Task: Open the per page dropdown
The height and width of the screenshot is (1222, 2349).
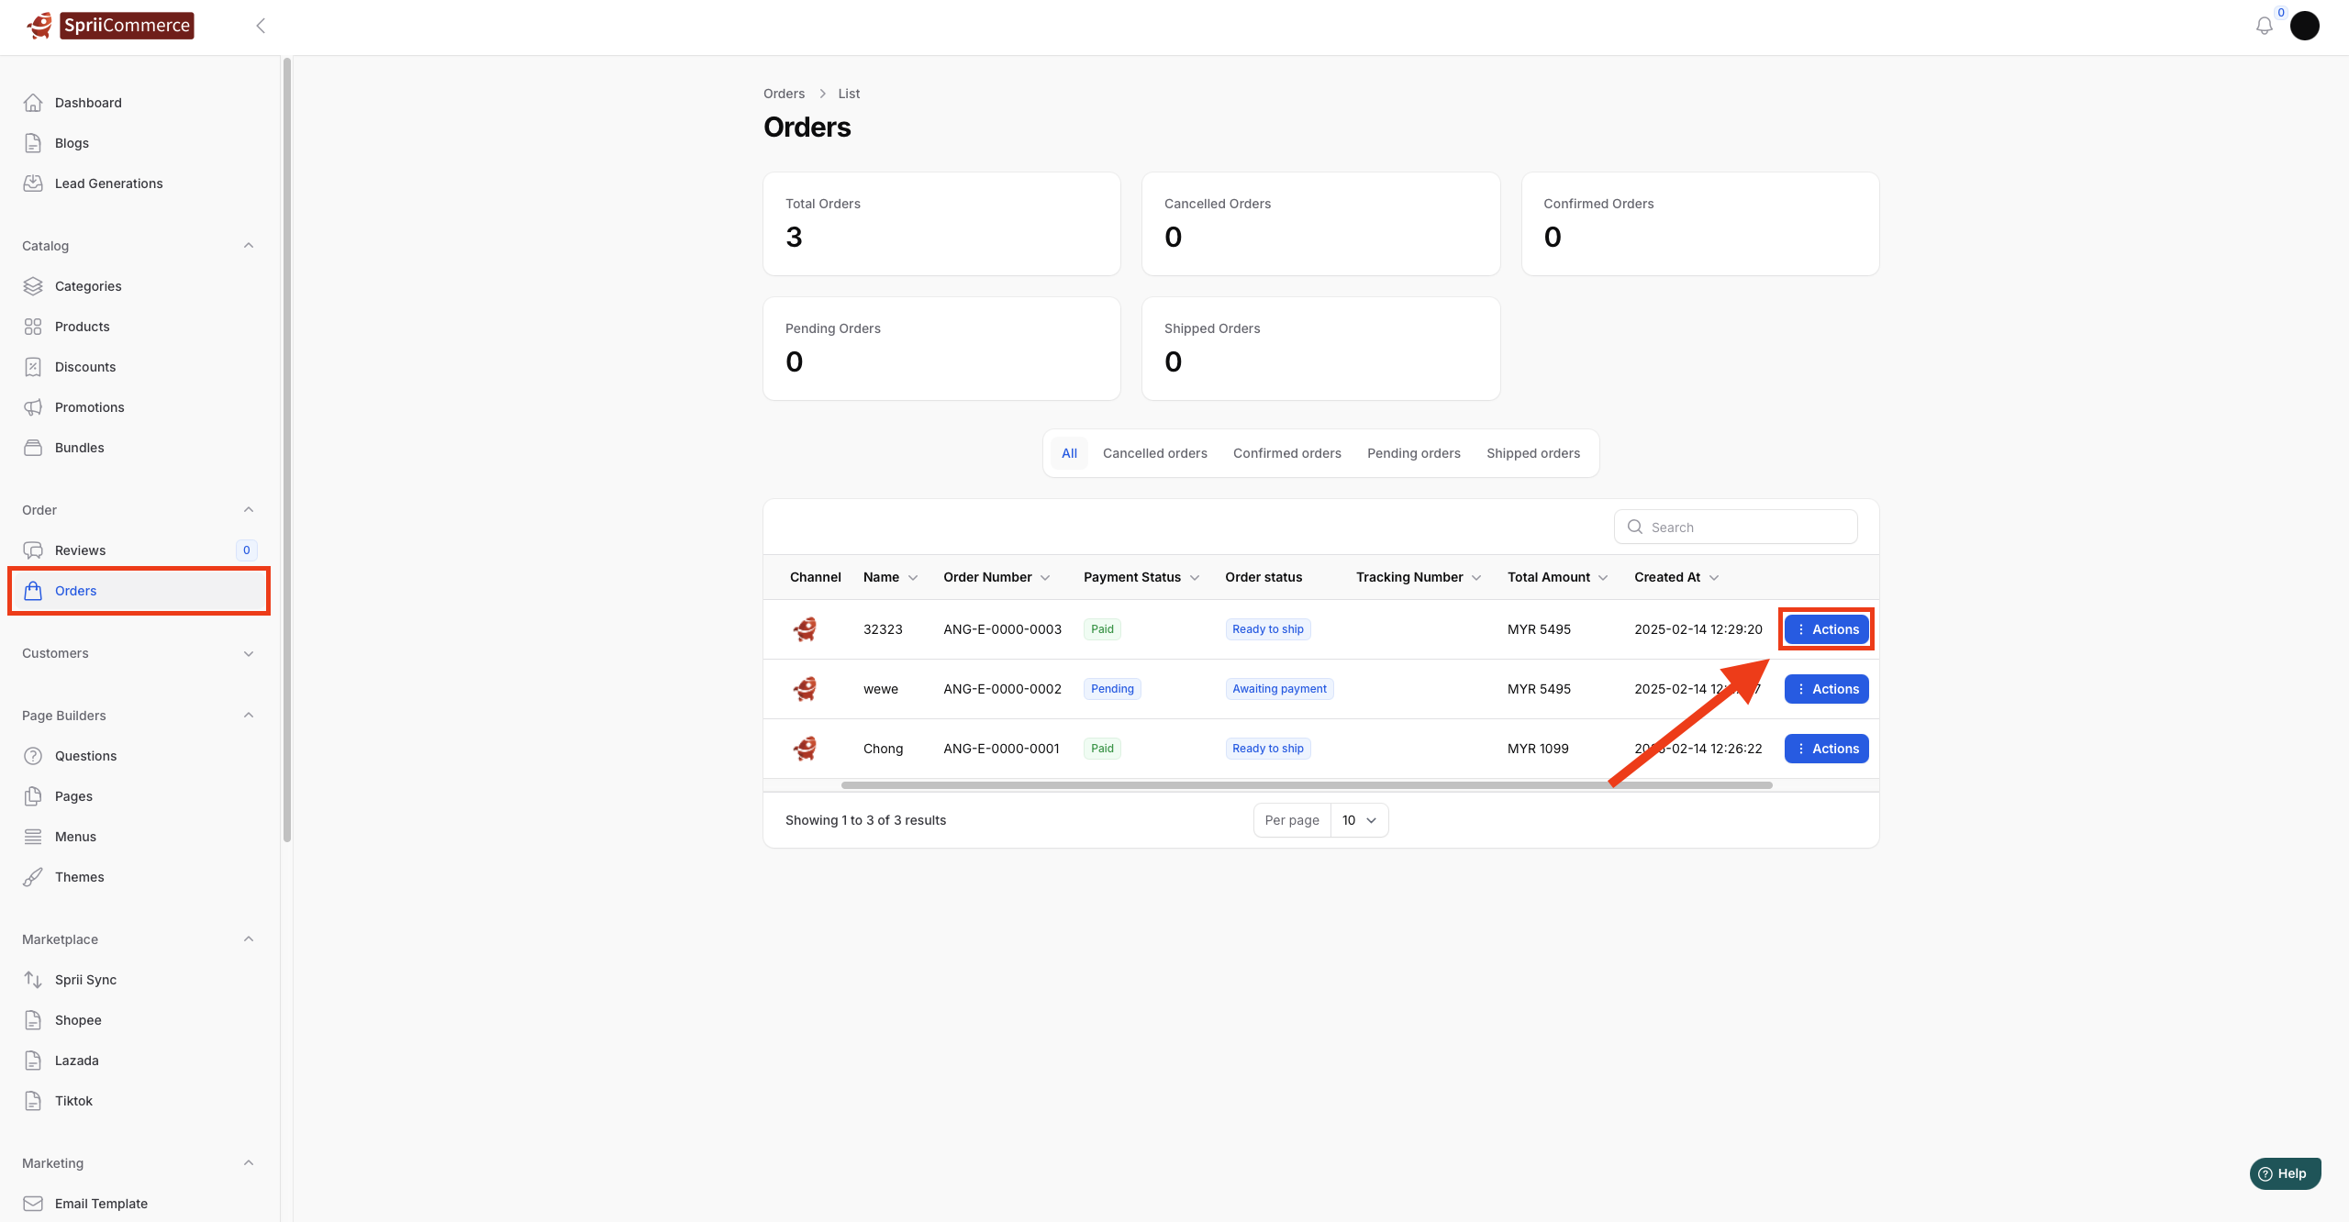Action: pyautogui.click(x=1359, y=820)
